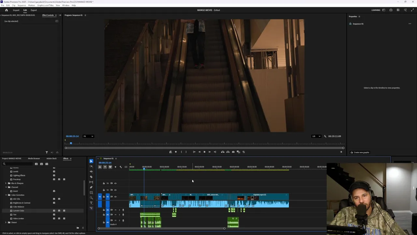417x235 pixels.
Task: Click the timeline Add Marker icon
Action: tap(115, 167)
